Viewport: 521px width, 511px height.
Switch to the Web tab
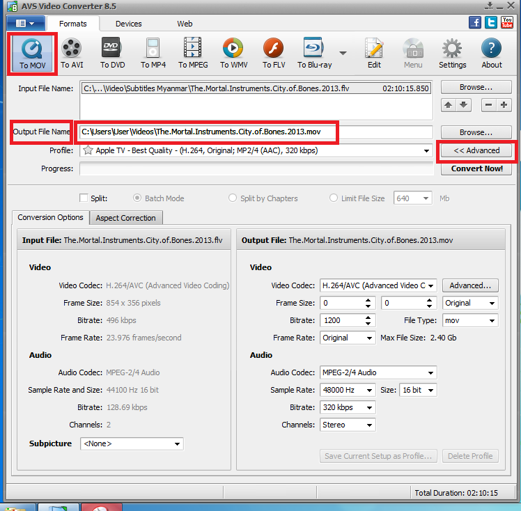pyautogui.click(x=185, y=24)
